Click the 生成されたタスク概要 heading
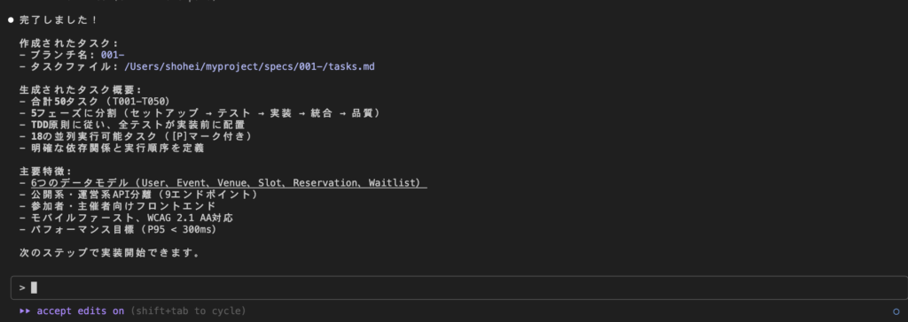This screenshot has width=908, height=322. pyautogui.click(x=80, y=90)
